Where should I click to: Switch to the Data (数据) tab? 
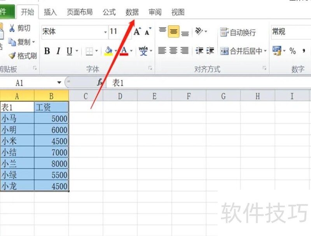pos(132,12)
